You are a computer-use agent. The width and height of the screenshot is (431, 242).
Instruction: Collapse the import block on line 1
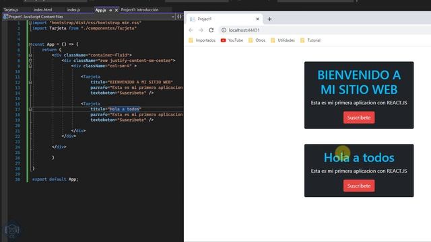[30, 23]
